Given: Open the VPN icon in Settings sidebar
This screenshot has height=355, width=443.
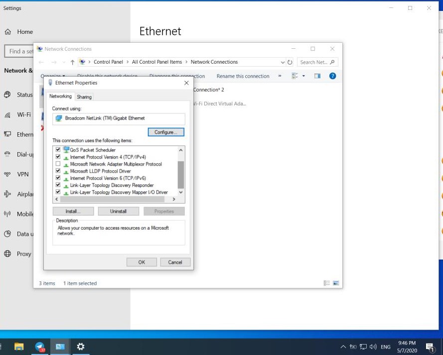Looking at the screenshot, I should coord(7,174).
